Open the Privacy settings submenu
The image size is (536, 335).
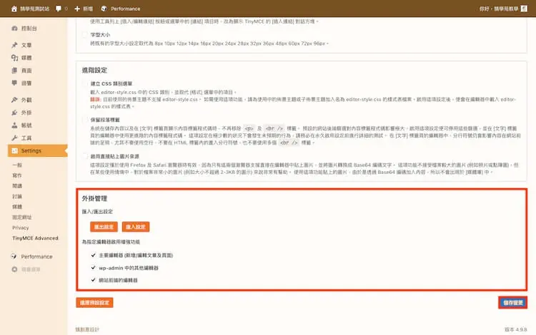pos(21,227)
